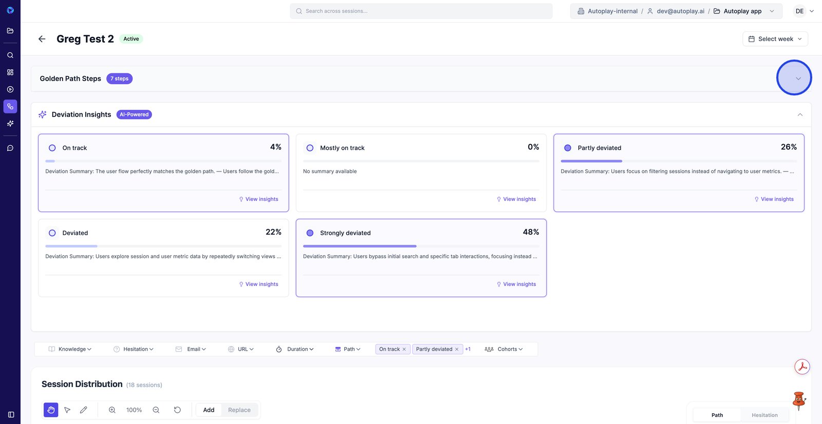Open the search icon in the sidebar
Viewport: 822px width, 424px height.
pos(10,55)
